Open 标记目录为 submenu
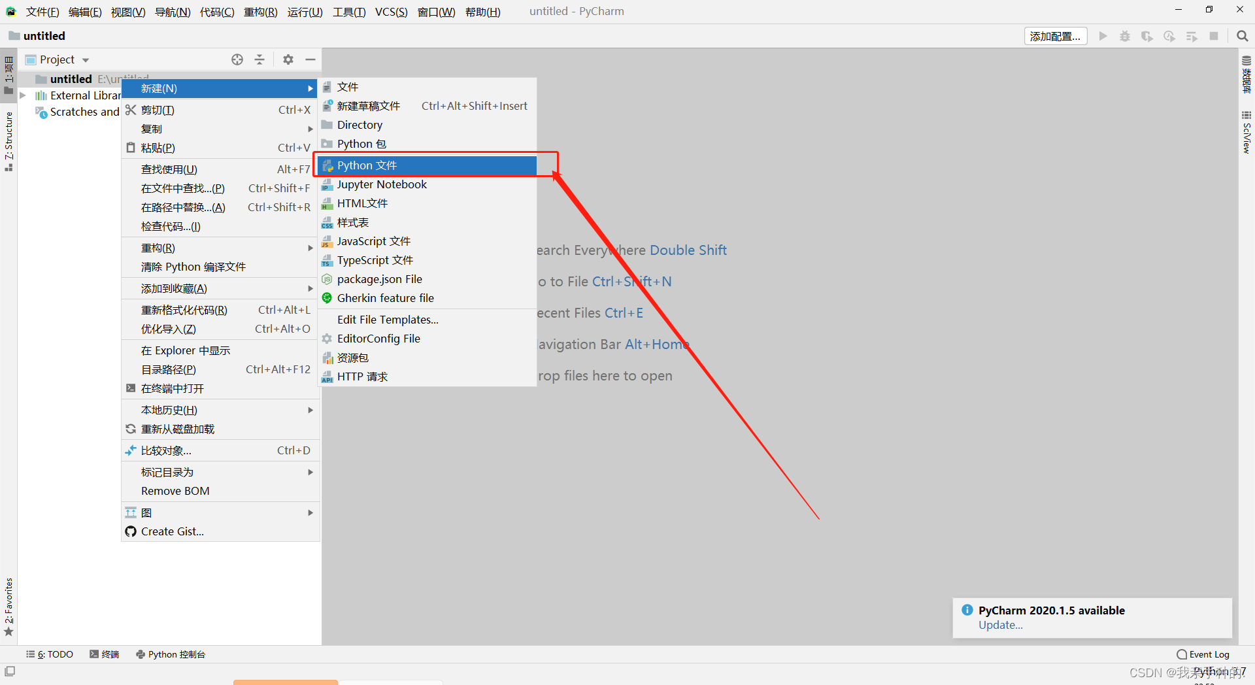This screenshot has height=685, width=1255. 220,472
